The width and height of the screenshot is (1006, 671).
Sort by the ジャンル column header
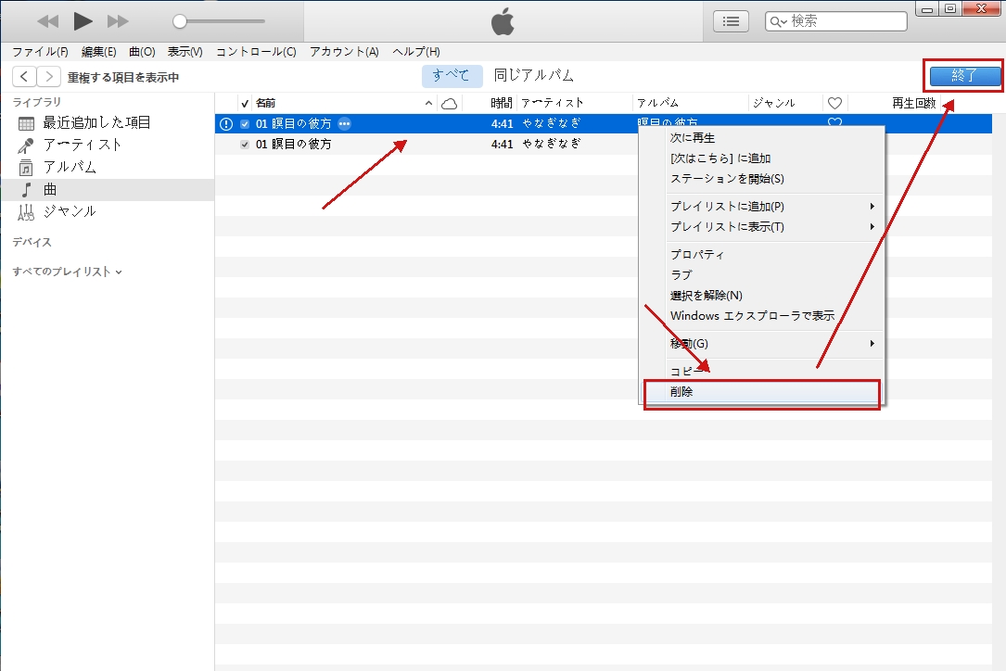(x=774, y=103)
